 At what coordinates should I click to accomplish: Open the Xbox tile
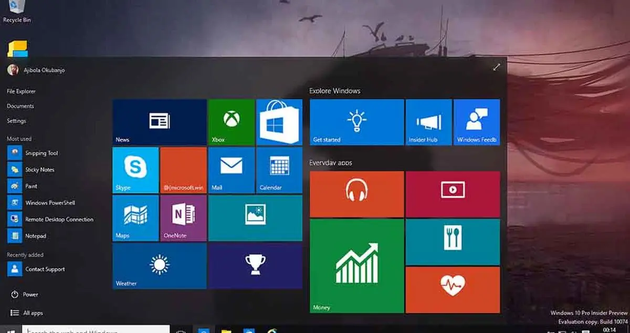[231, 122]
